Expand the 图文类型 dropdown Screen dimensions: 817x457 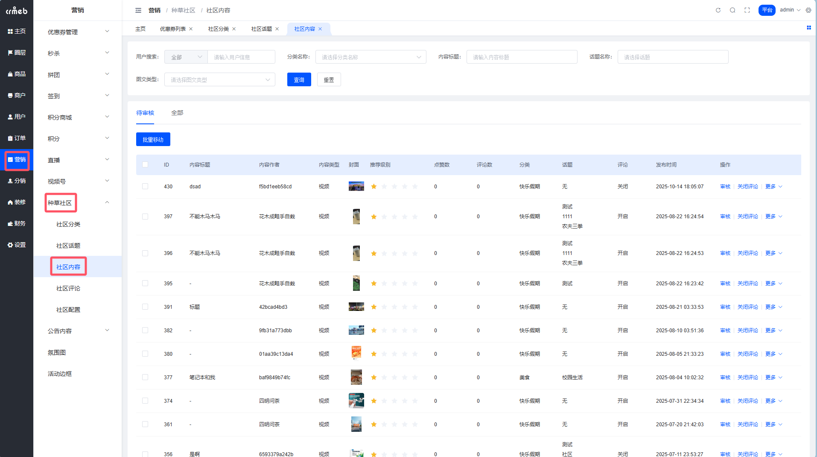tap(219, 80)
